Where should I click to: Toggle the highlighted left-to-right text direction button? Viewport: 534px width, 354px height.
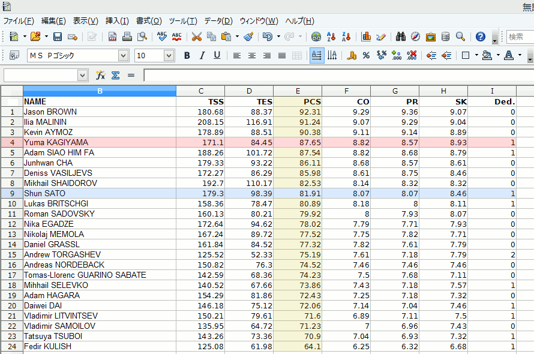tap(317, 55)
